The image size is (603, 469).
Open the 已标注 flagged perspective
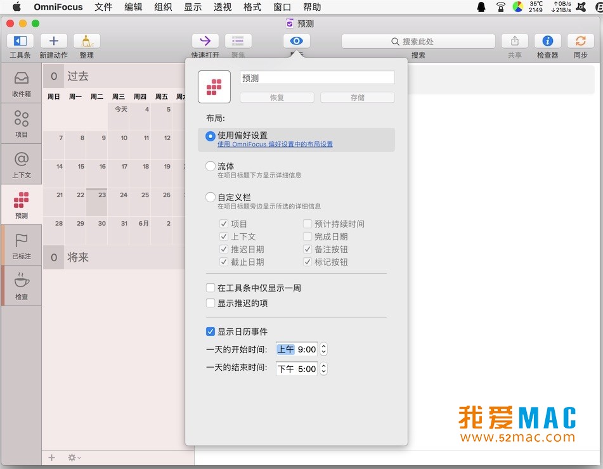pos(21,245)
